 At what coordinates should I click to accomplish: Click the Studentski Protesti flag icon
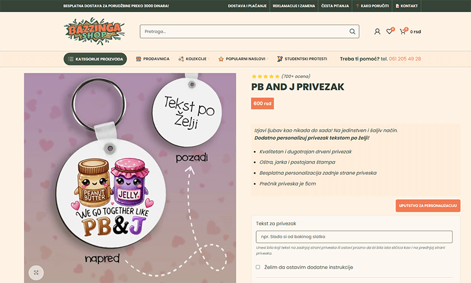point(280,59)
